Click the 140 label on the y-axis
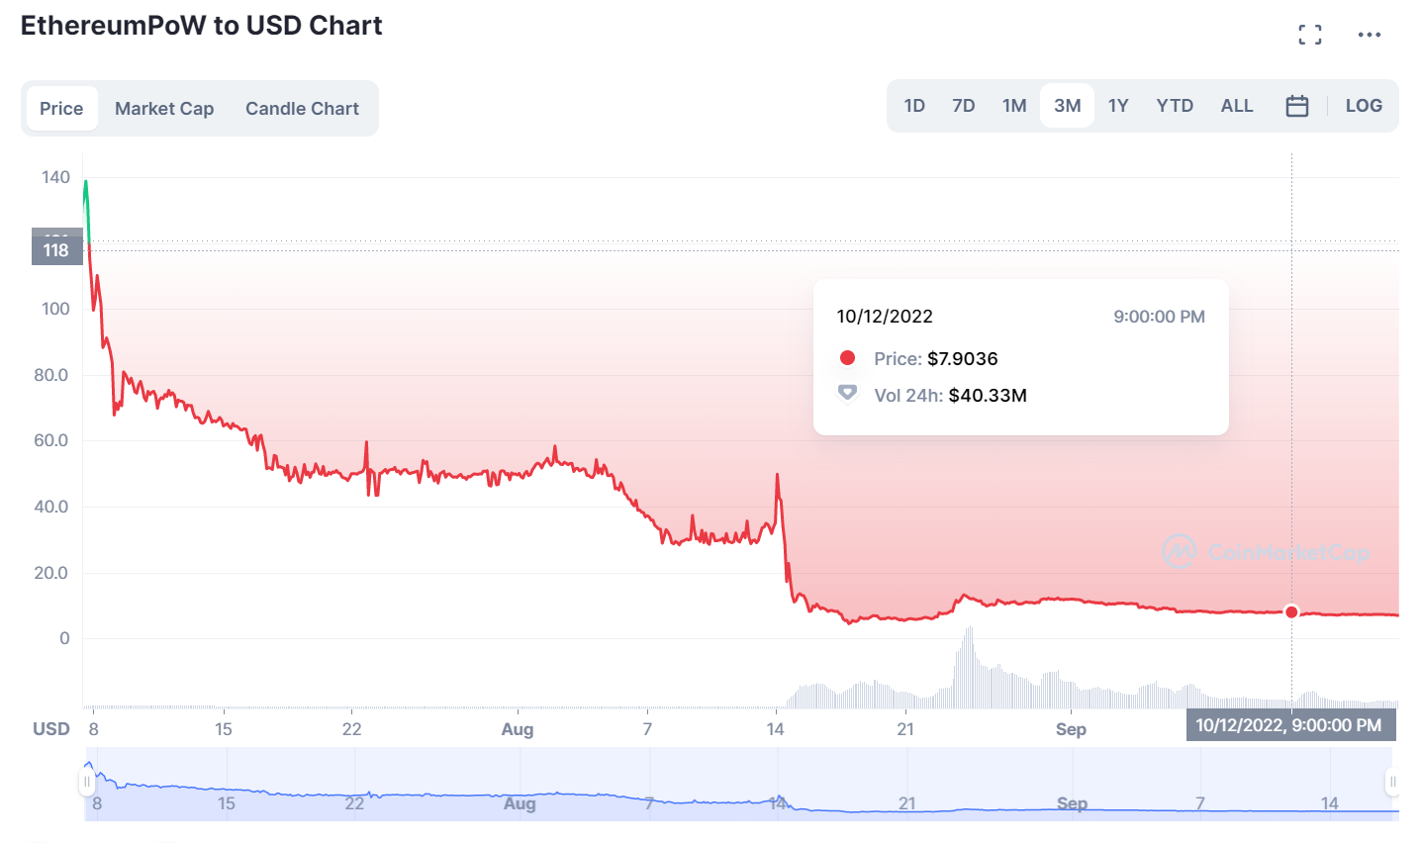Viewport: 1421px width, 843px height. [x=55, y=177]
